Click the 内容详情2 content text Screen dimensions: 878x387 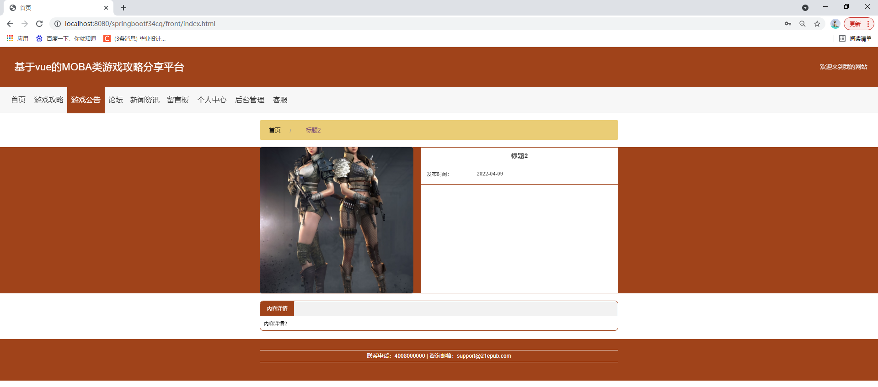276,323
